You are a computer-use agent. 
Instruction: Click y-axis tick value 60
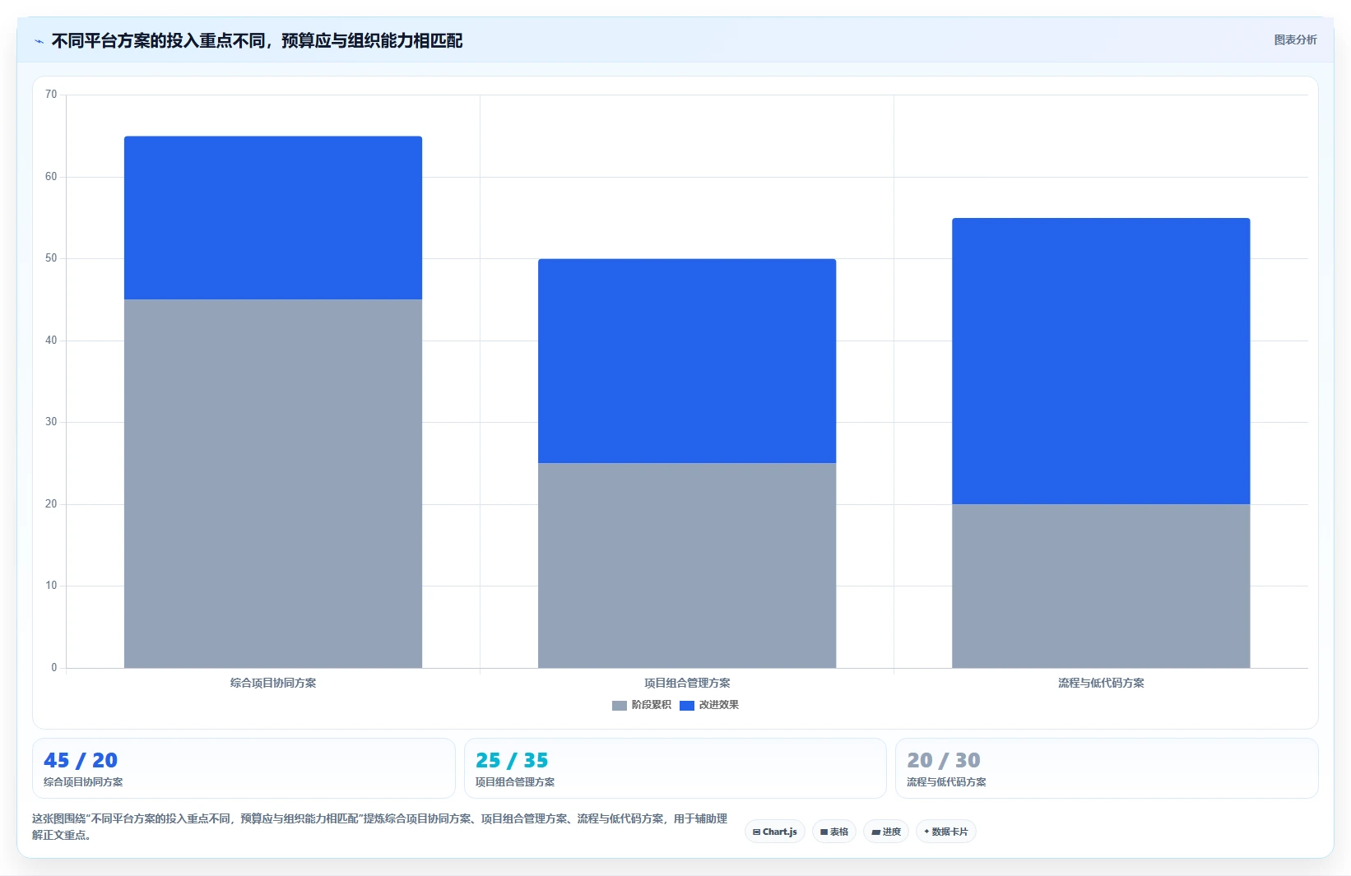point(51,177)
